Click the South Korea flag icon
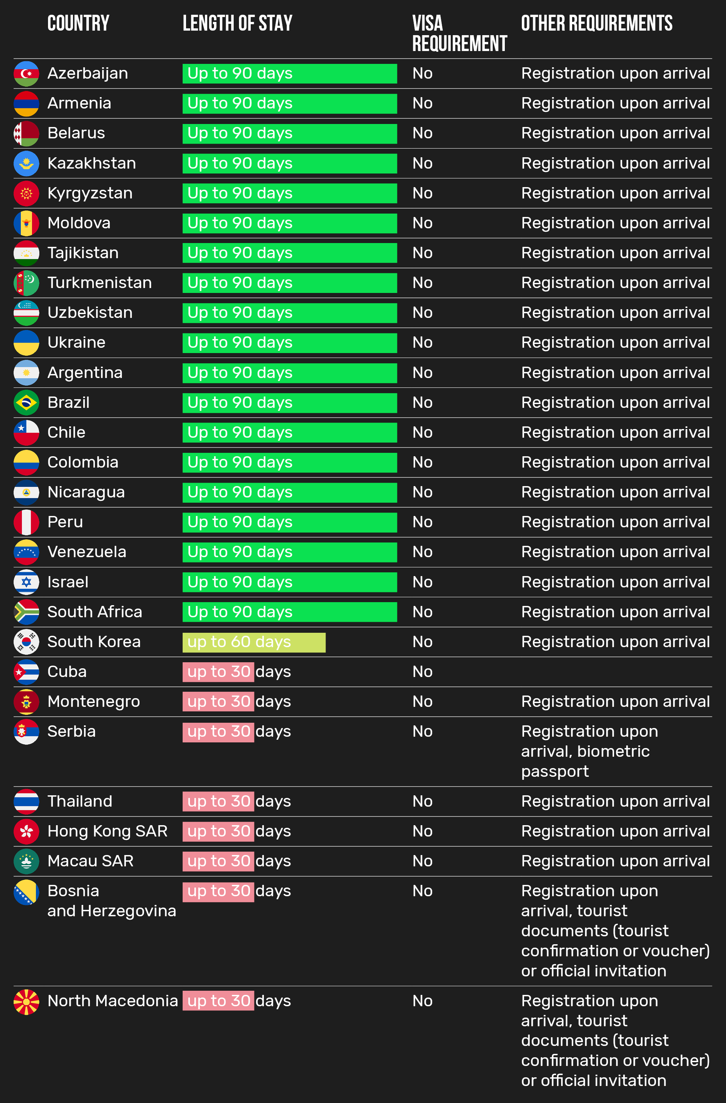 click(x=26, y=642)
